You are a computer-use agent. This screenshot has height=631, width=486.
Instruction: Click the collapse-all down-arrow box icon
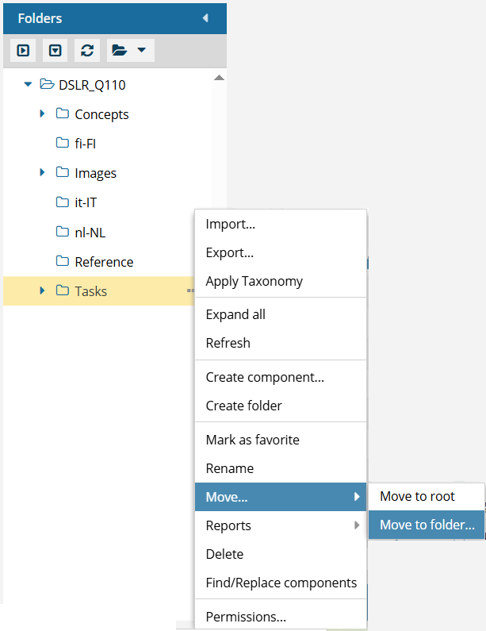[55, 51]
